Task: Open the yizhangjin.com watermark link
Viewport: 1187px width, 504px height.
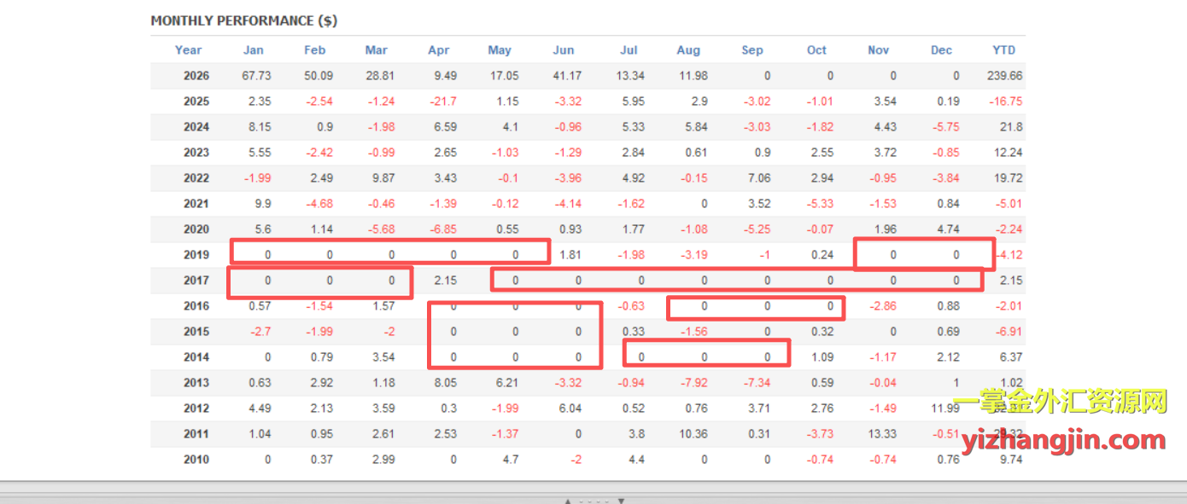Action: [1063, 440]
